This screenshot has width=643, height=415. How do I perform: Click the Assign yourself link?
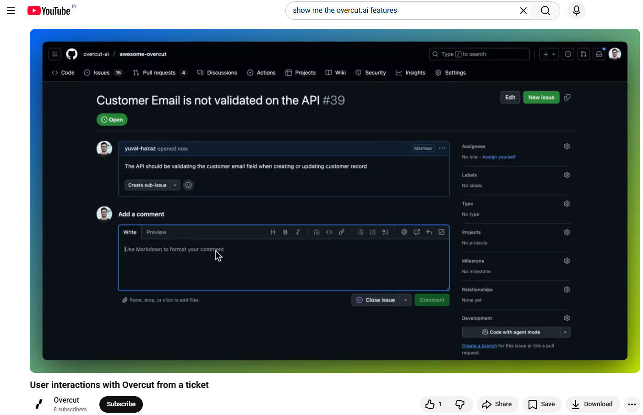pyautogui.click(x=499, y=157)
